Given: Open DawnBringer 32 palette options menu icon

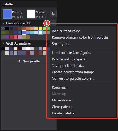Looking at the screenshot, I should click(53, 23).
